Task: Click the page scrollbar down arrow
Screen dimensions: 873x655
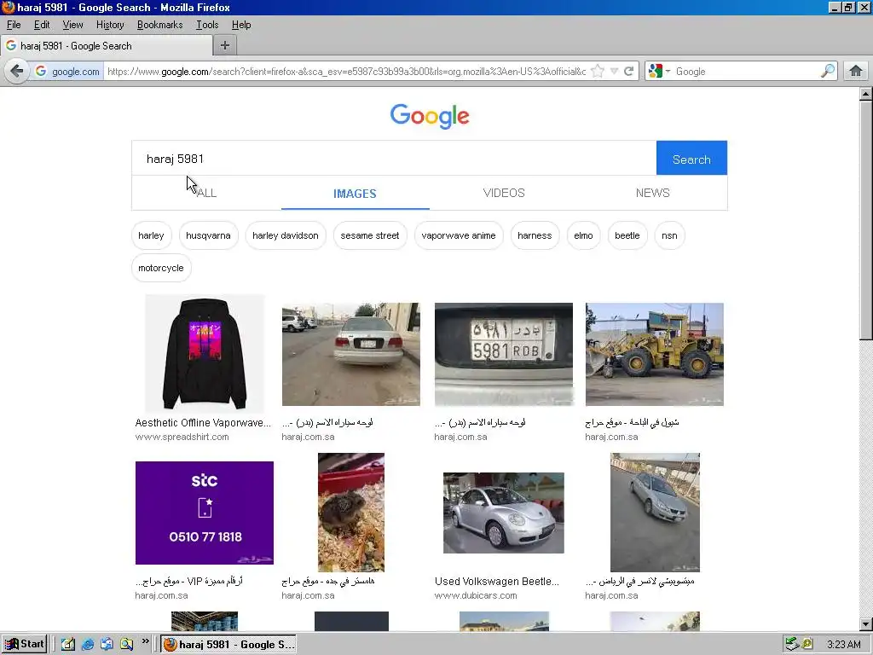Action: [x=866, y=624]
